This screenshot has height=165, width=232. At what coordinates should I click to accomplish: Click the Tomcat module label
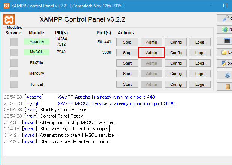click(37, 84)
